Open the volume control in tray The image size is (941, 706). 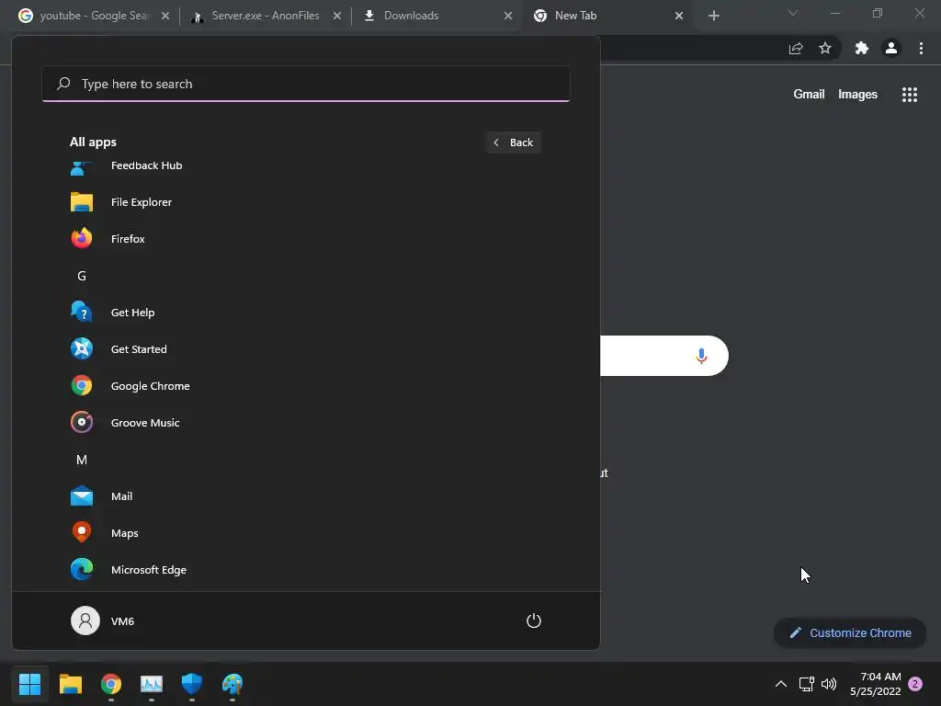(x=829, y=684)
